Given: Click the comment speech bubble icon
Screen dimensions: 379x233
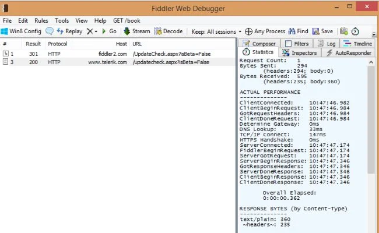Looking at the screenshot, I should [x=50, y=31].
